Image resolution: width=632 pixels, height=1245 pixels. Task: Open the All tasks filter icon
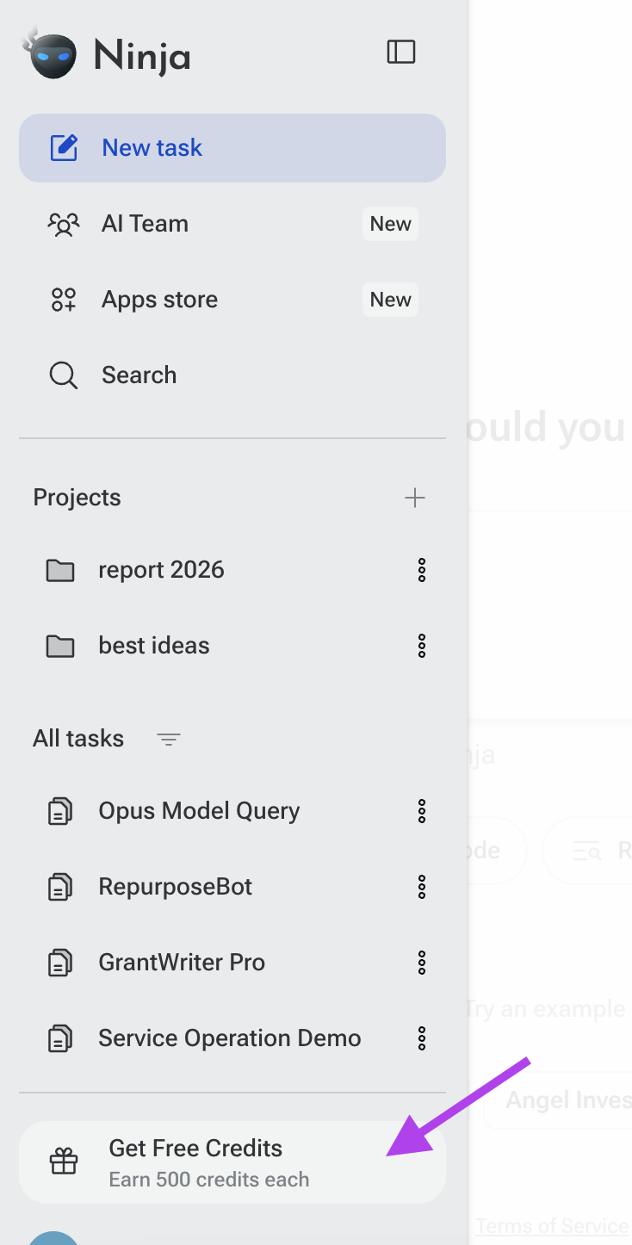(169, 739)
